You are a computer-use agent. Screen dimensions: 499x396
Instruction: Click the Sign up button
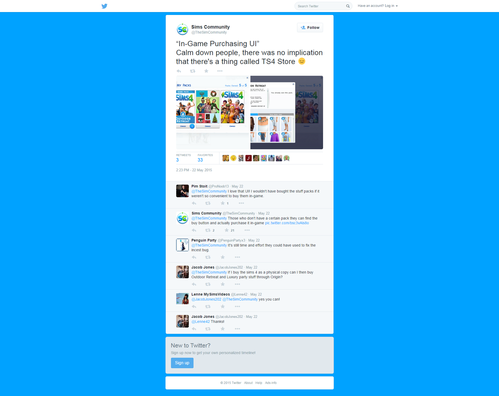coord(182,363)
